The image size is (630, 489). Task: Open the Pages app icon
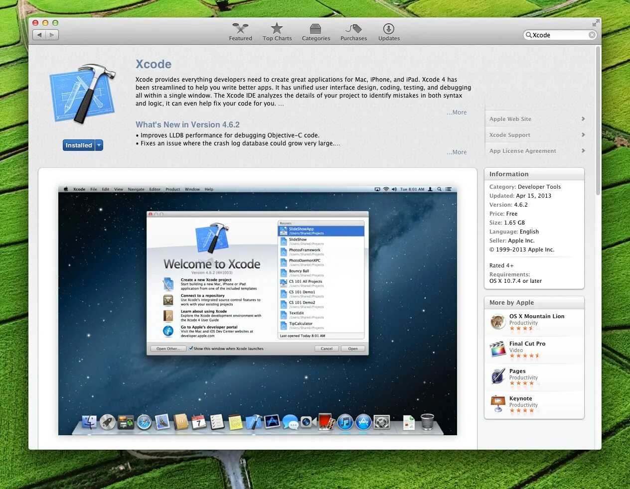(x=497, y=376)
